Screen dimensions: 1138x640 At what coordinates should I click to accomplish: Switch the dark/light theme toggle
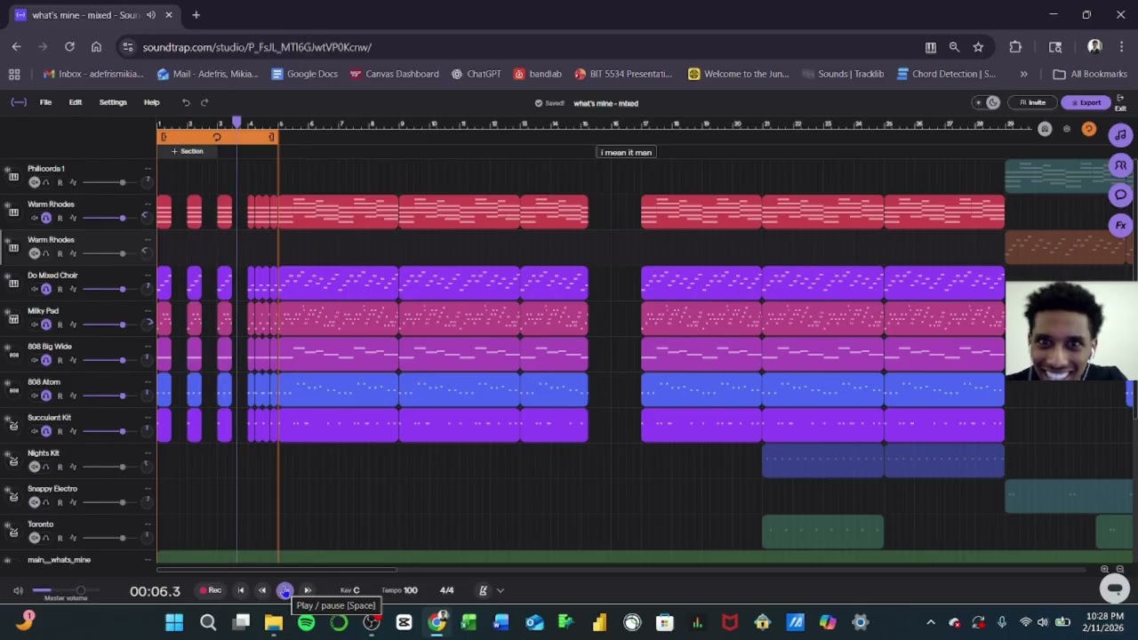(x=986, y=102)
